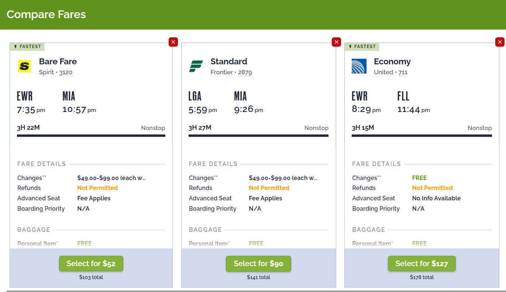Image resolution: width=506 pixels, height=292 pixels.
Task: Remove the United Economy fare card
Action: point(500,42)
